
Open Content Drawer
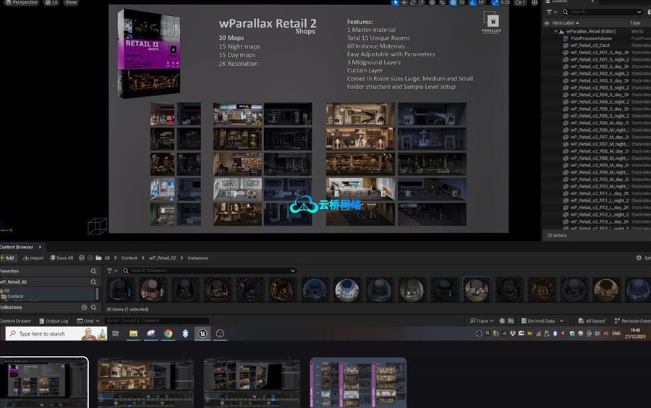click(x=15, y=321)
